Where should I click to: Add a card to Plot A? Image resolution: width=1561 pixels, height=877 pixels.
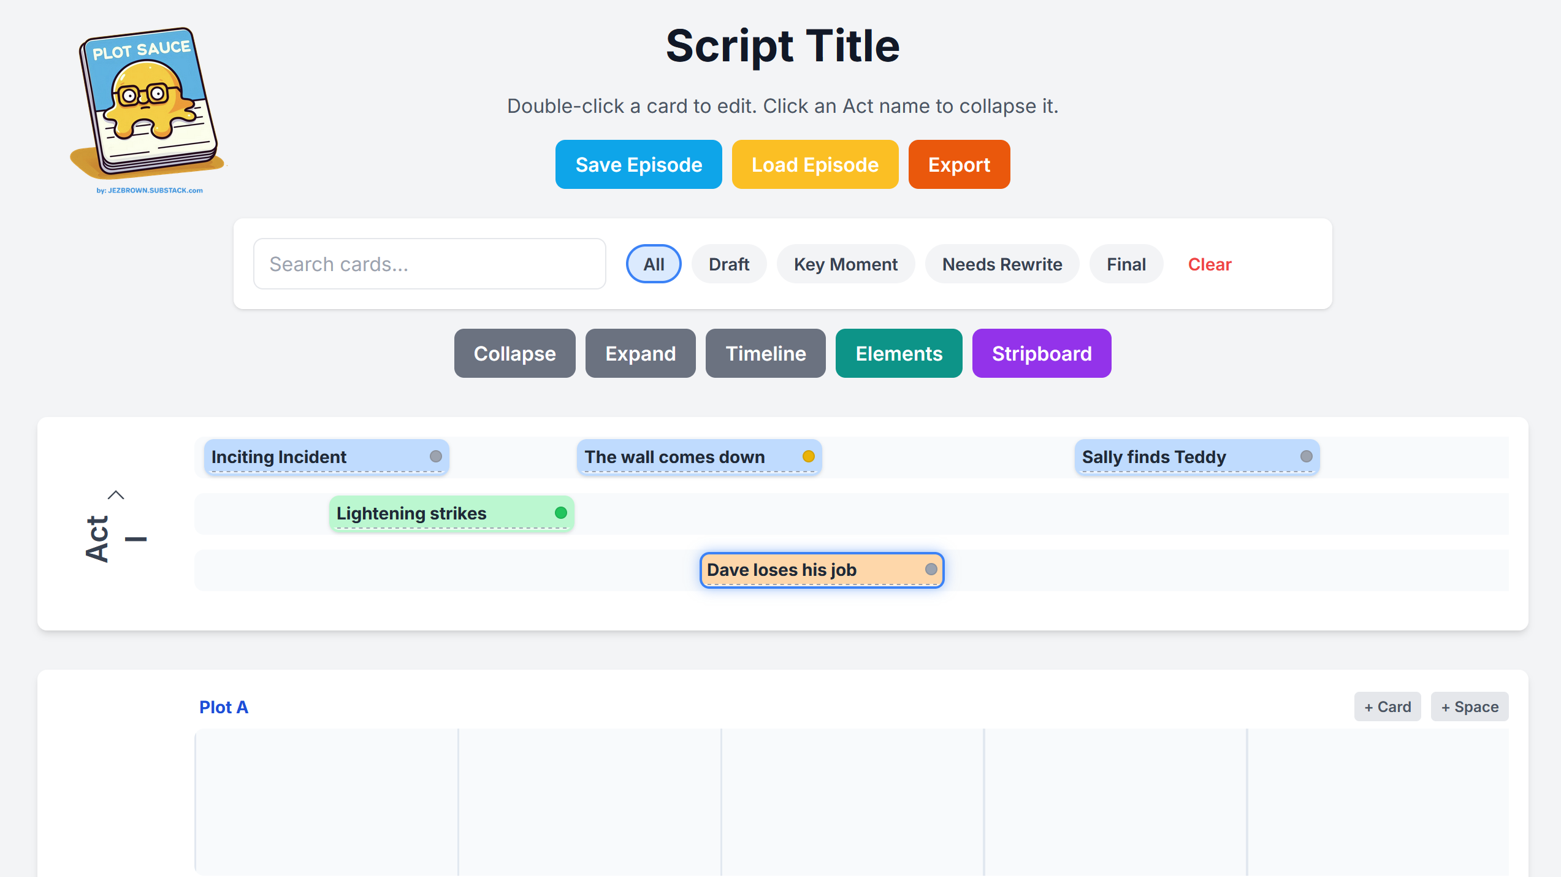pyautogui.click(x=1387, y=707)
